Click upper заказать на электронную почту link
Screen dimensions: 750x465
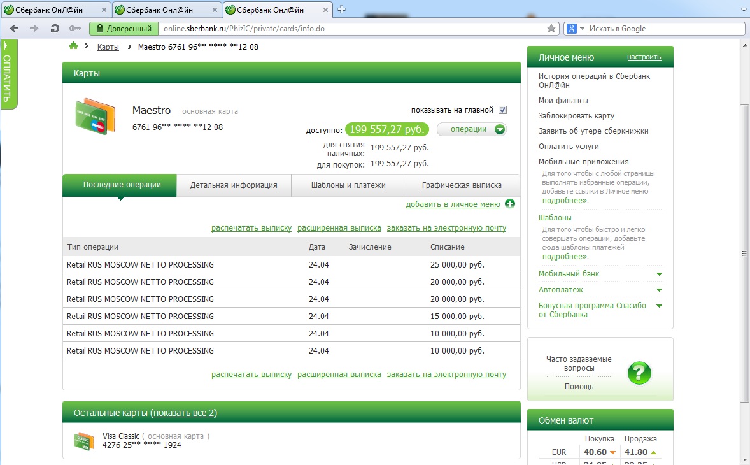pyautogui.click(x=446, y=228)
